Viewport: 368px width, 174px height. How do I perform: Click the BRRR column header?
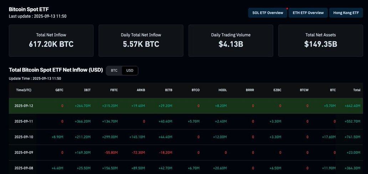tap(250, 90)
